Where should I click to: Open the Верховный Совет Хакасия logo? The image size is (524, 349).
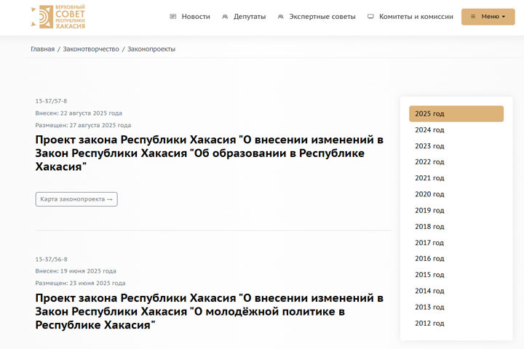click(x=58, y=17)
